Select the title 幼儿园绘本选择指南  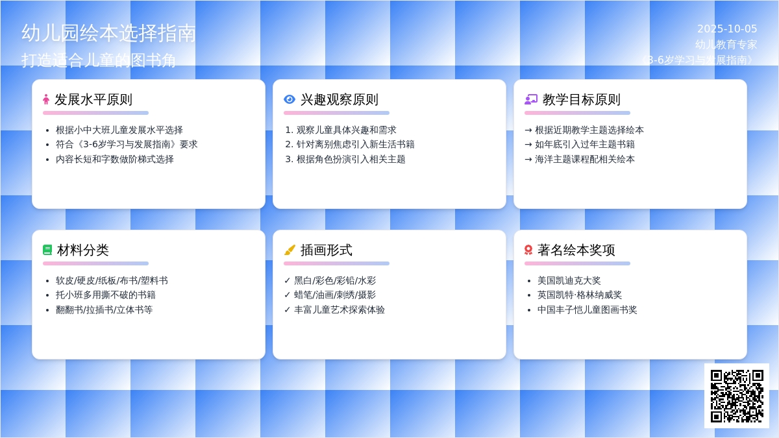tap(109, 33)
